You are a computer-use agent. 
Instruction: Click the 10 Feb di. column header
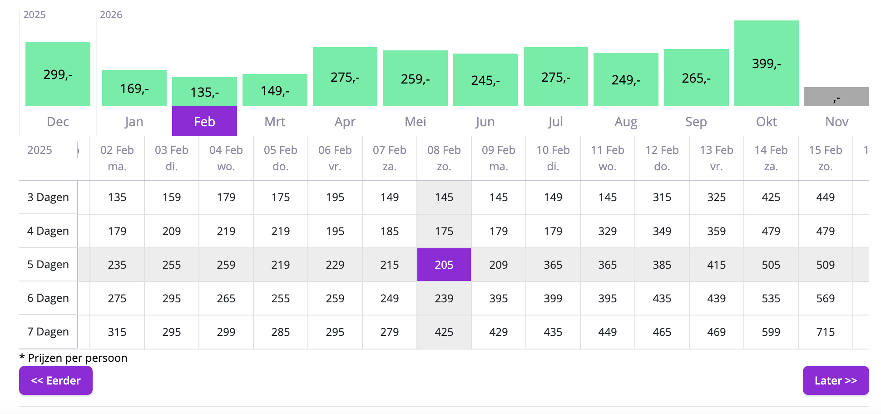point(553,158)
